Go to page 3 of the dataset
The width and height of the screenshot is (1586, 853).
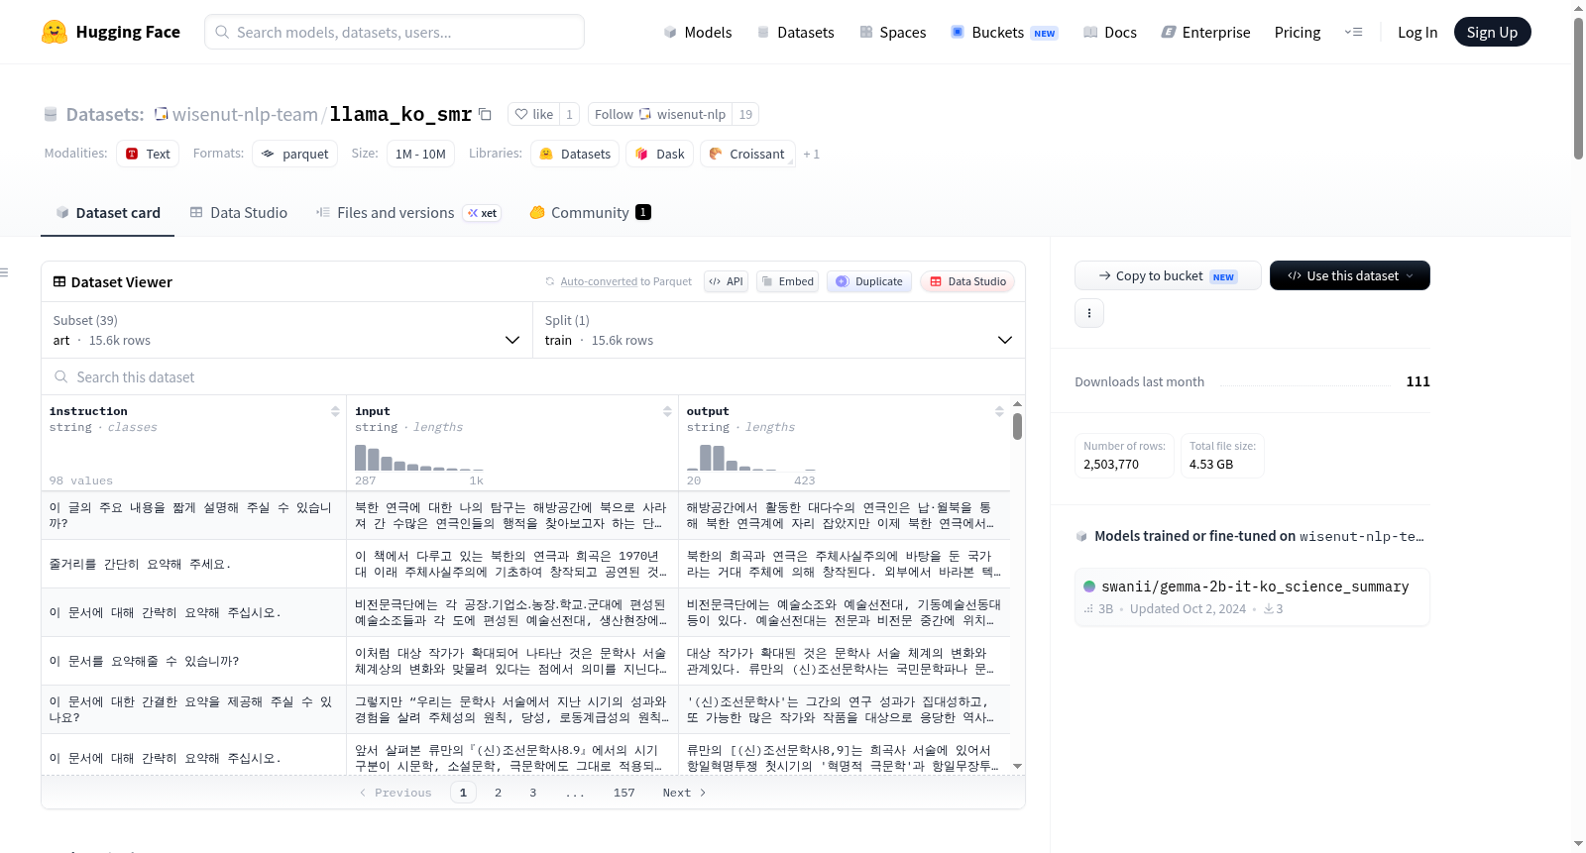pyautogui.click(x=532, y=793)
